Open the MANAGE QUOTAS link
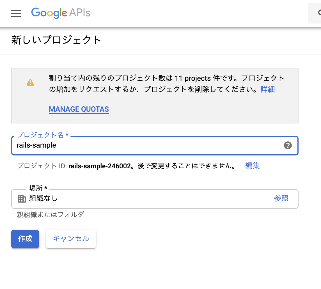Image resolution: width=321 pixels, height=289 pixels. (x=79, y=109)
